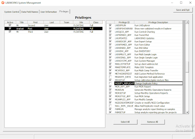Screen dimensions: 195x139
Task: Click the Privilege ID column header
Action: coord(124,22)
